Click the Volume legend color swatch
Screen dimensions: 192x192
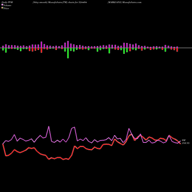click(x=2, y=5)
